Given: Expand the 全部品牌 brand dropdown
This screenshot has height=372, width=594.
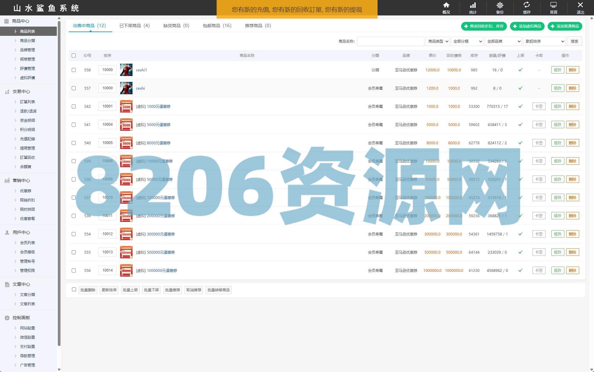Looking at the screenshot, I should (503, 41).
